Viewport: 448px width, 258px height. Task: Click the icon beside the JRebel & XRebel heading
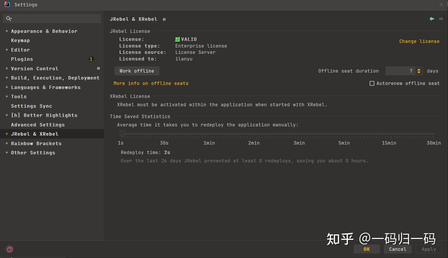[164, 19]
